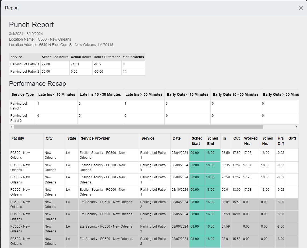Click the Early Outs 15 - 30 Minutes header
This screenshot has width=307, height=248.
coord(235,94)
